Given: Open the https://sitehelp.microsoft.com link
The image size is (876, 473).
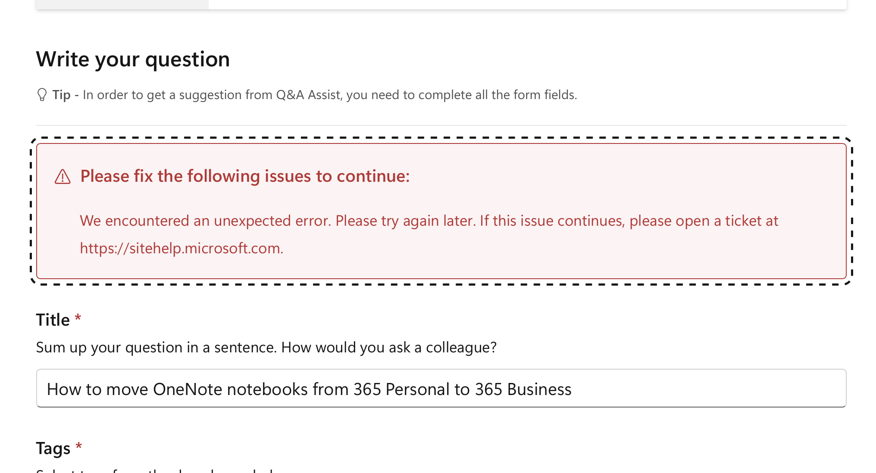Looking at the screenshot, I should [181, 248].
